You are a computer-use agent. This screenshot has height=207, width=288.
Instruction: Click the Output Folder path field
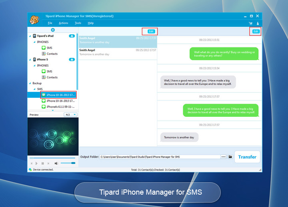click(160, 157)
